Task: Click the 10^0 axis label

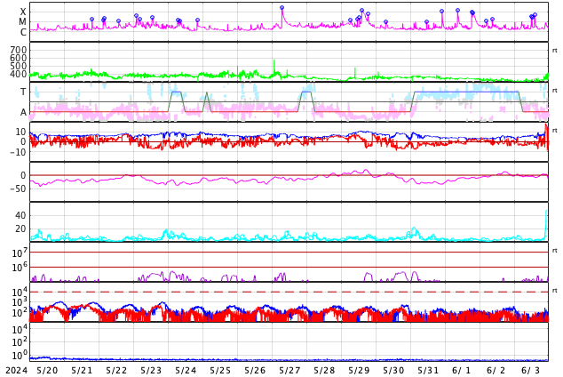Action: 19,356
